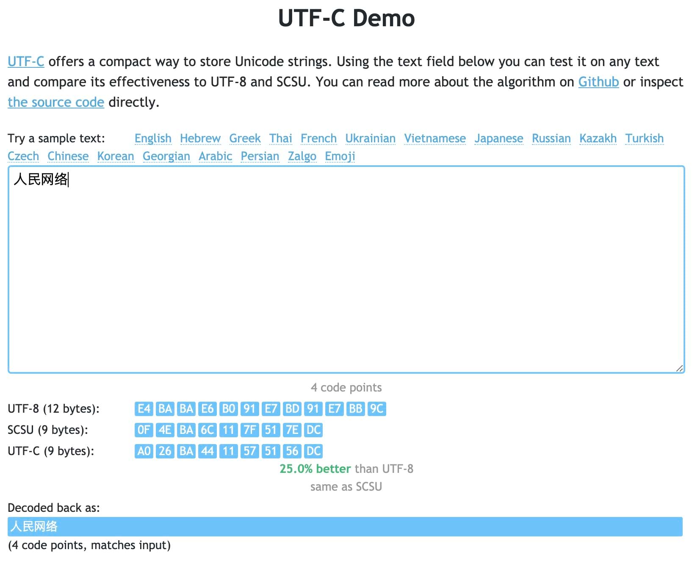Load the English sample text
Viewport: 692px width, 561px height.
153,139
